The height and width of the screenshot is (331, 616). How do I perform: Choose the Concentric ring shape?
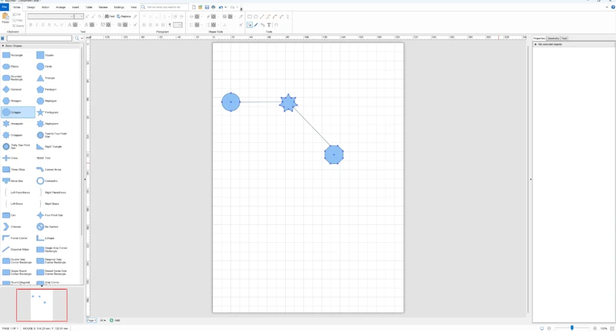click(47, 181)
